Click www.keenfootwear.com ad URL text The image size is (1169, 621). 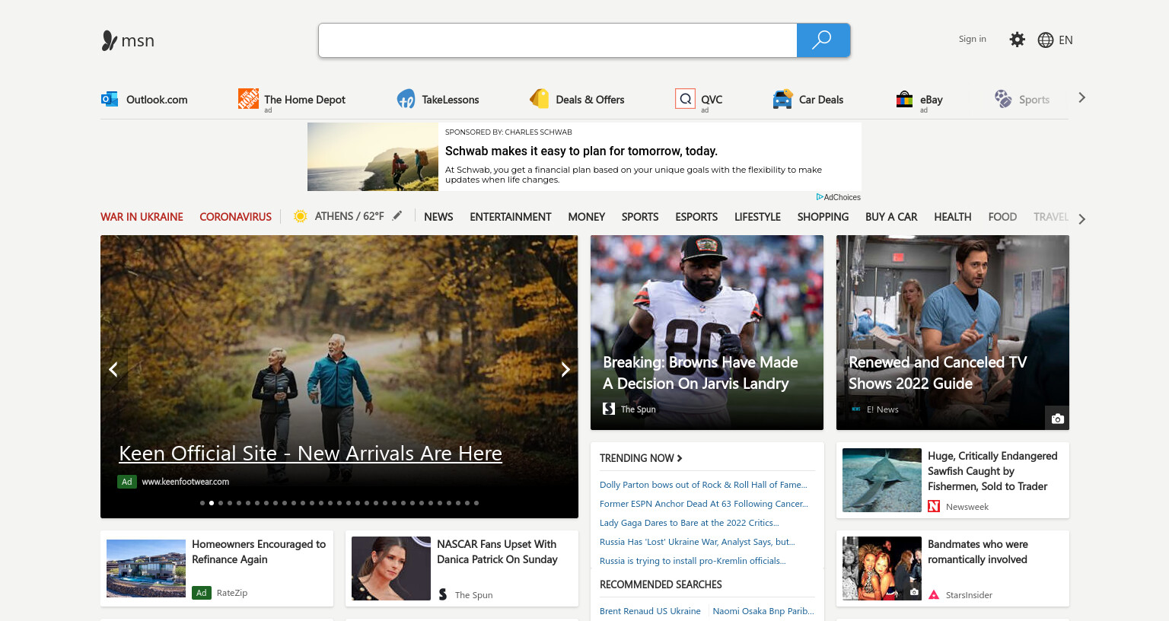pos(186,482)
